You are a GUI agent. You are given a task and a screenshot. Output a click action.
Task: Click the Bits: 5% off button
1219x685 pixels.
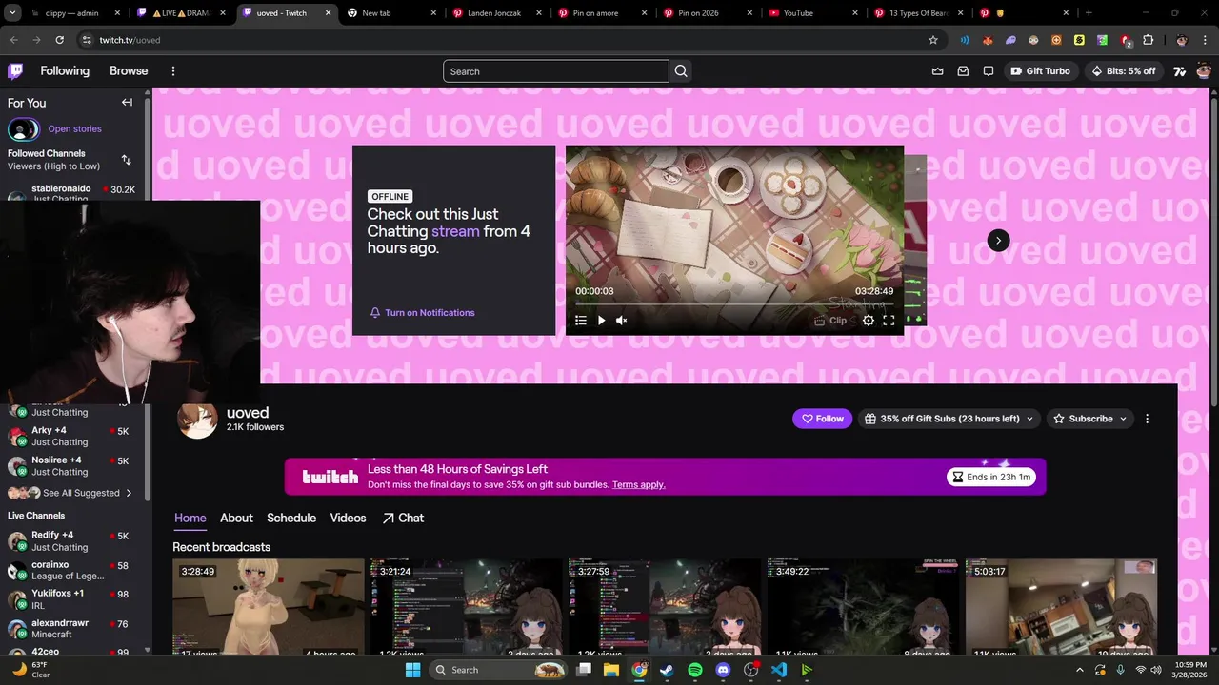click(x=1124, y=71)
